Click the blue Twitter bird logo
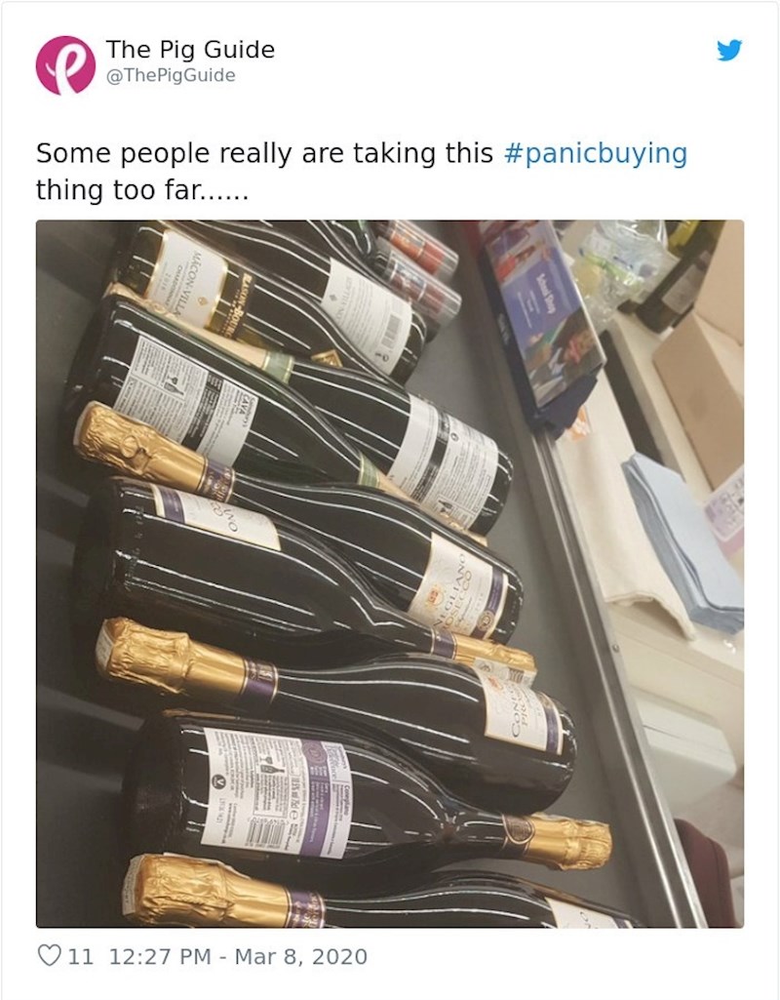Image resolution: width=780 pixels, height=1000 pixels. (x=729, y=50)
